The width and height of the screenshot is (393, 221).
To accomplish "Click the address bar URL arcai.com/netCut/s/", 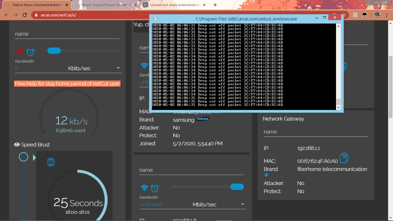I will pyautogui.click(x=58, y=15).
